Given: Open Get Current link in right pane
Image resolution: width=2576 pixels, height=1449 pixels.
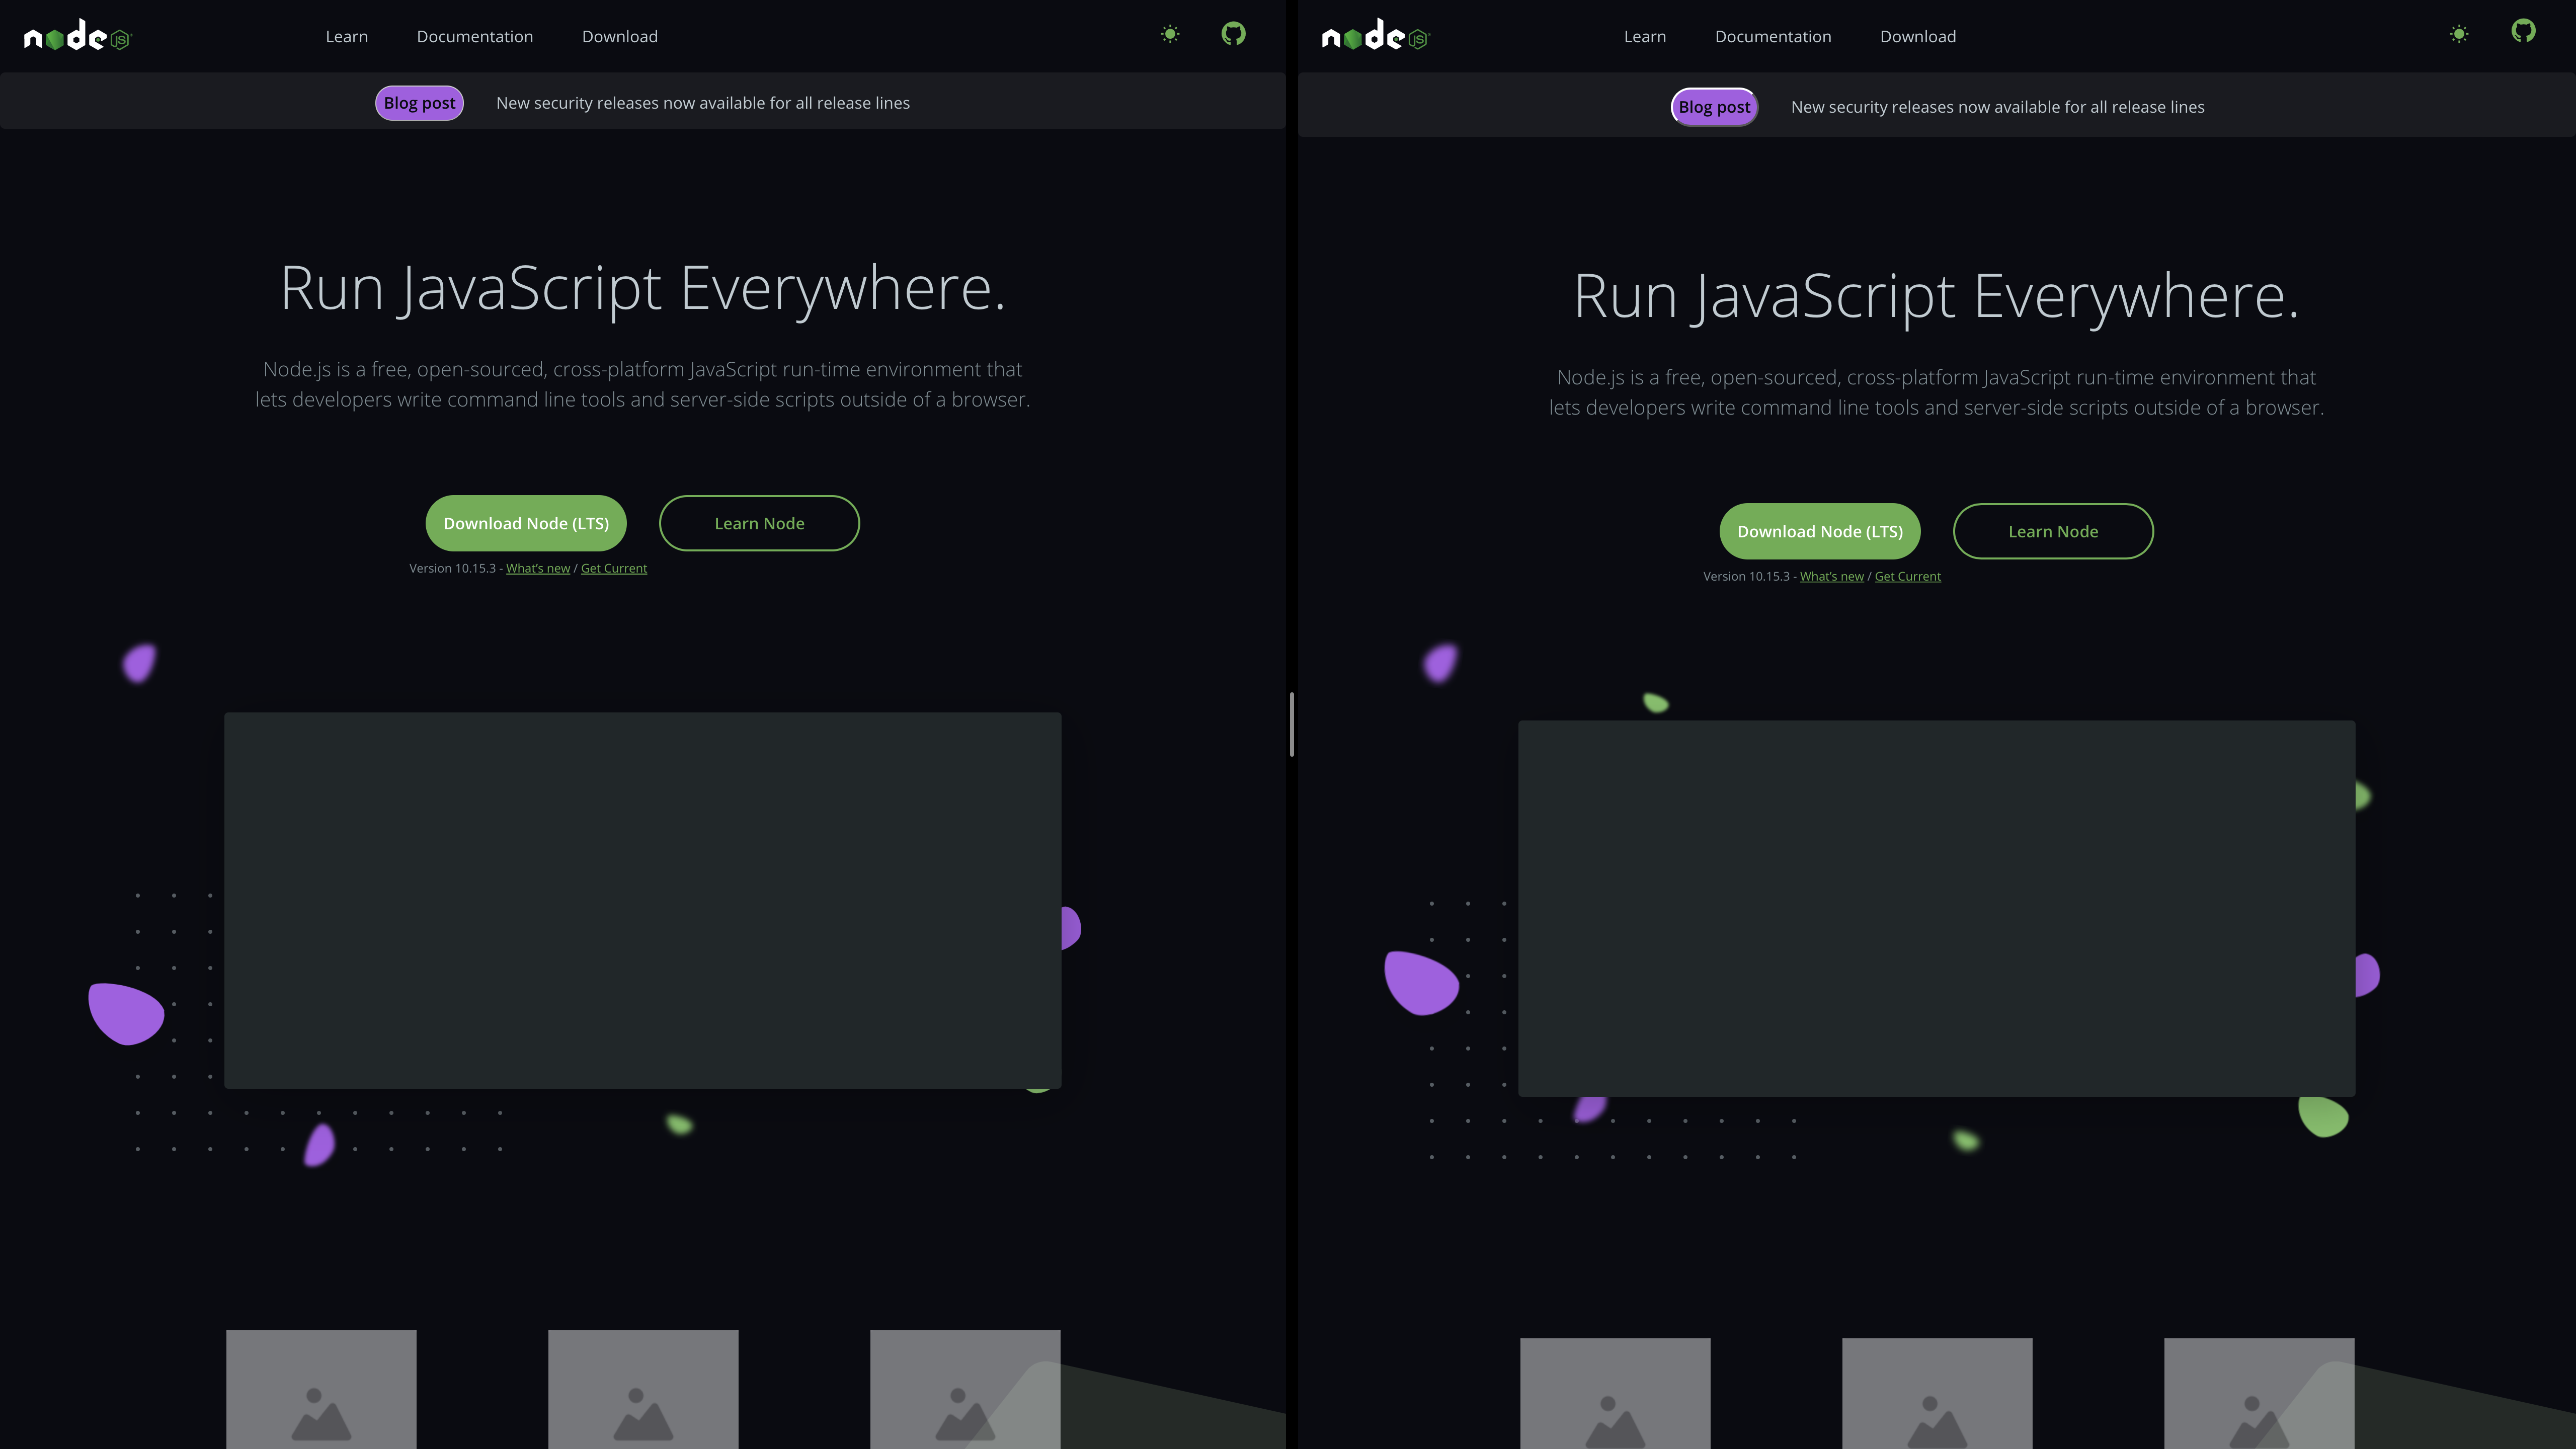Looking at the screenshot, I should click(1907, 577).
